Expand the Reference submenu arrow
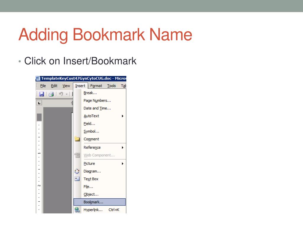The width and height of the screenshot is (303, 227). point(123,147)
